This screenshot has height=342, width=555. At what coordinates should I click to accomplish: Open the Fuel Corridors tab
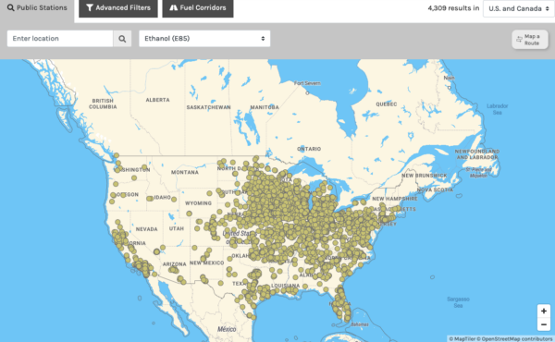[x=198, y=7]
